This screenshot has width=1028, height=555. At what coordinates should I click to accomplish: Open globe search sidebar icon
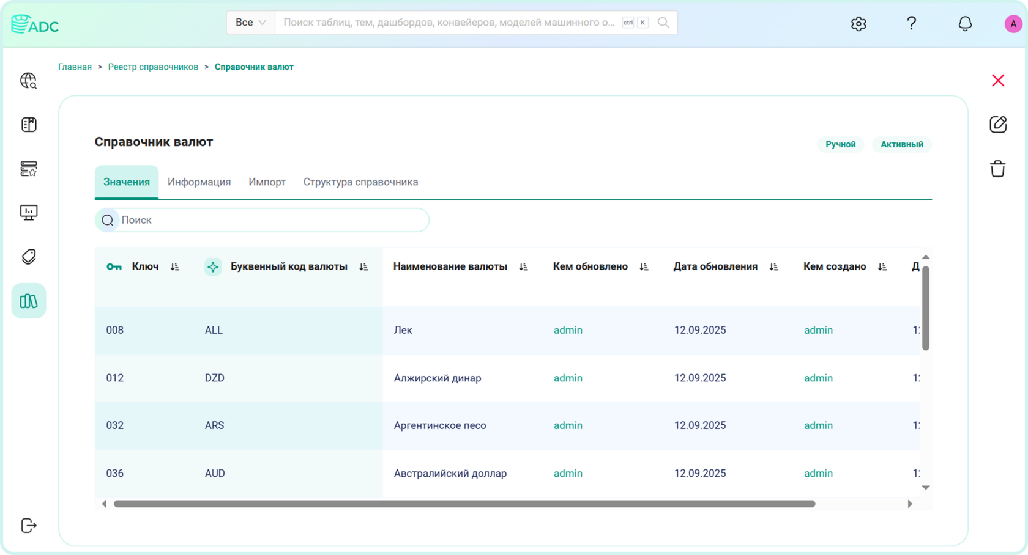point(29,81)
